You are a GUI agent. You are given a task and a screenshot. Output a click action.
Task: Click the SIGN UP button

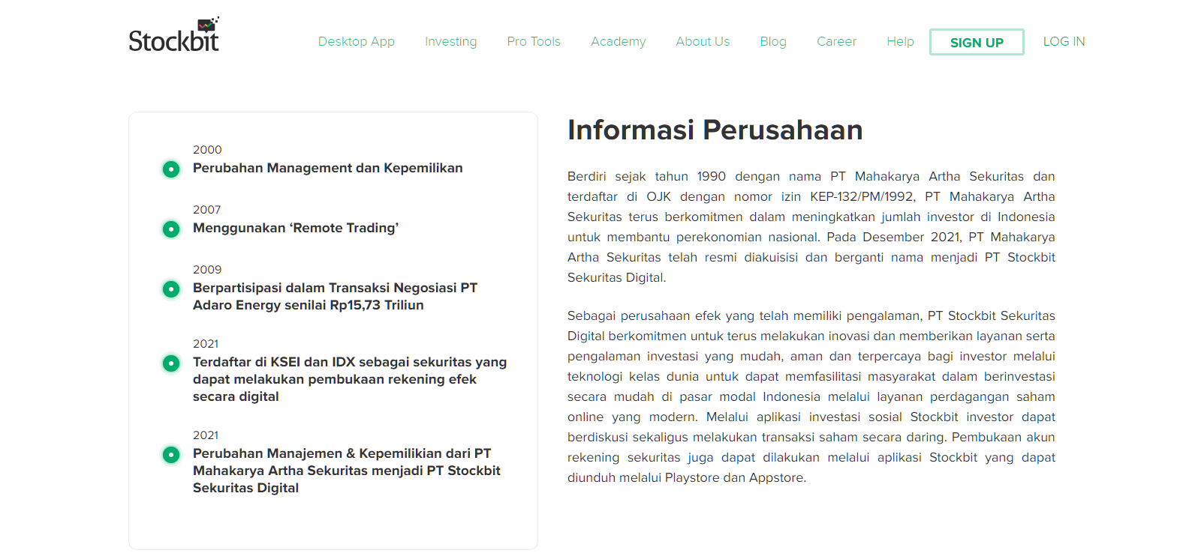click(x=977, y=43)
